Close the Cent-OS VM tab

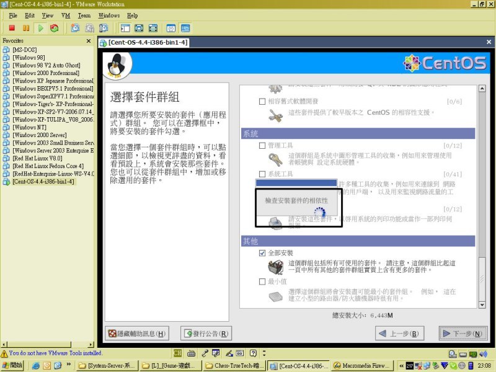[x=489, y=42]
